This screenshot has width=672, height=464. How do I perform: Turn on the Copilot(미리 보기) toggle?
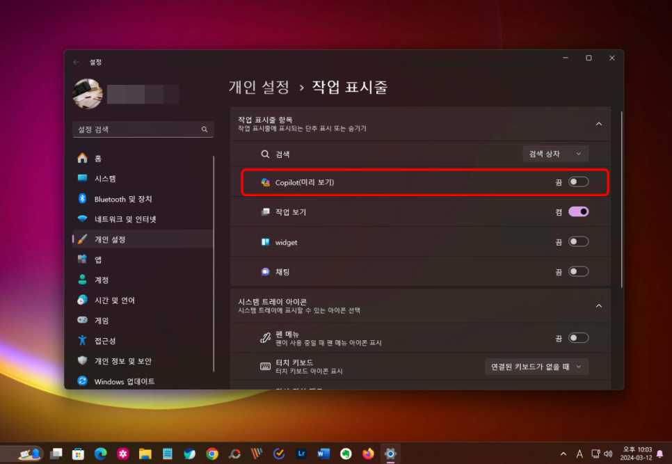point(578,182)
